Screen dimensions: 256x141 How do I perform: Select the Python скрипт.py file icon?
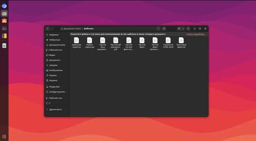pyautogui.click(x=90, y=40)
